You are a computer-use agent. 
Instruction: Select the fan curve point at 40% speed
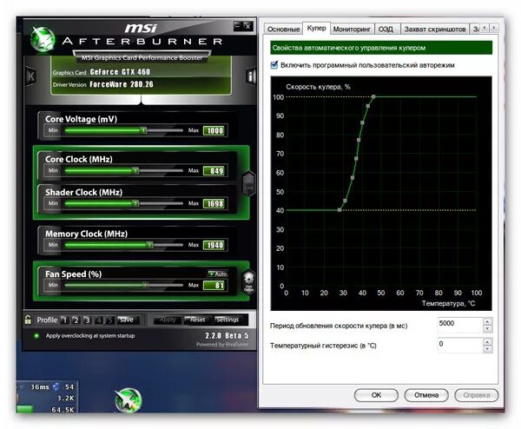(340, 210)
